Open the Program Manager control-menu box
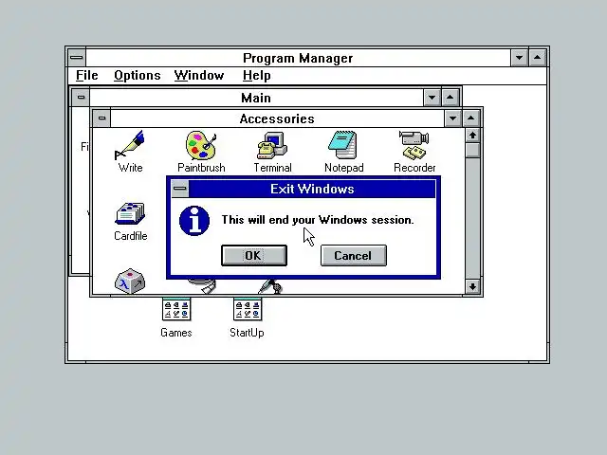Image resolution: width=607 pixels, height=455 pixels. click(77, 58)
